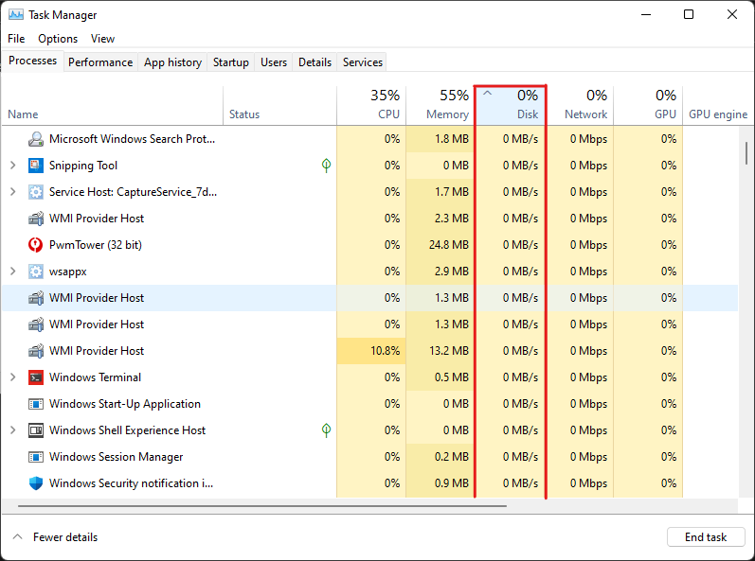Image resolution: width=755 pixels, height=561 pixels.
Task: Sort processes by CPU column
Action: pos(371,105)
